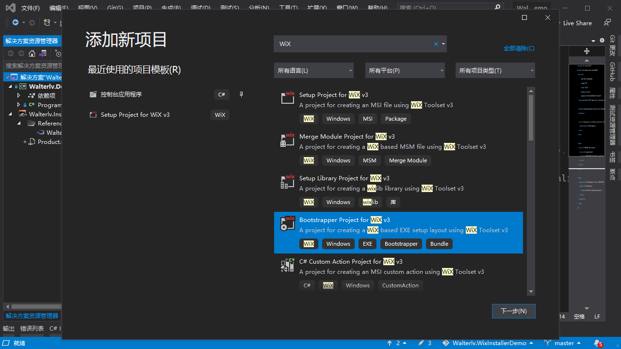Image resolution: width=621 pixels, height=349 pixels.
Task: Open the 属性 side tab
Action: tap(612, 94)
